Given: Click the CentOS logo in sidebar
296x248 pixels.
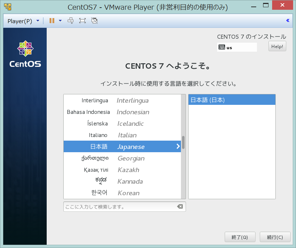Looking at the screenshot, I should (x=25, y=54).
